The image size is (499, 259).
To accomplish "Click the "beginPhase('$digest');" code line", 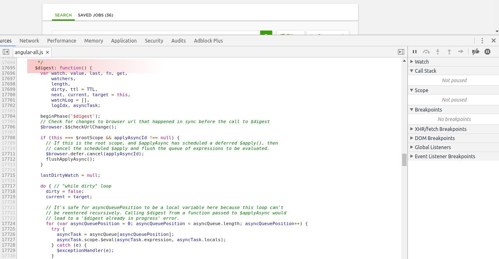I will click(x=70, y=116).
